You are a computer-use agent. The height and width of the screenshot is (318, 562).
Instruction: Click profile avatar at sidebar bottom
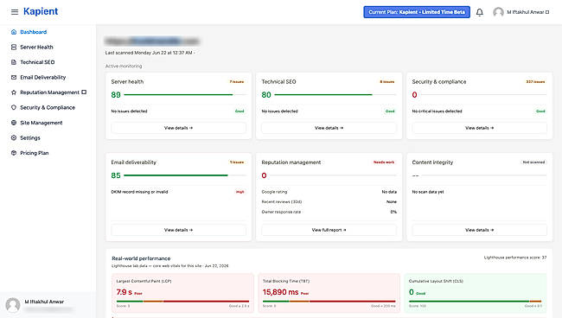pyautogui.click(x=13, y=305)
